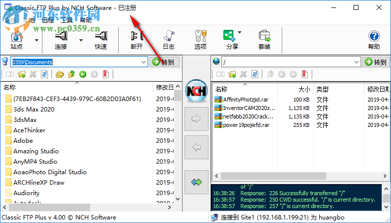
Task: Open the 文件 menu
Action: pos(10,20)
